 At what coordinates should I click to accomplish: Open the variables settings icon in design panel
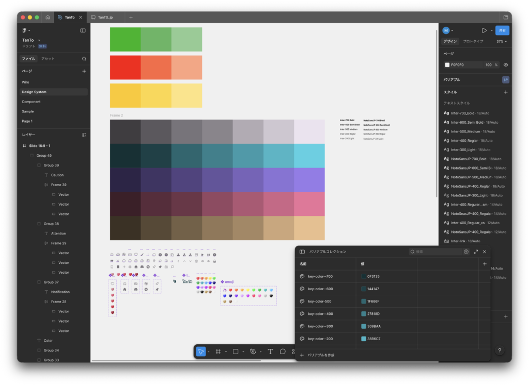[x=505, y=80]
